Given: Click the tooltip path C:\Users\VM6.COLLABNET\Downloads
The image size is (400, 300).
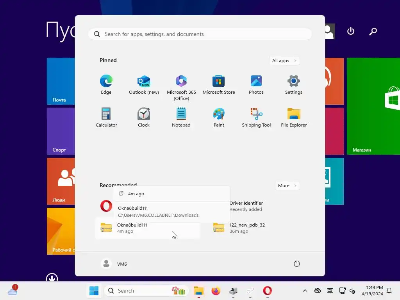Looking at the screenshot, I should pos(158,215).
